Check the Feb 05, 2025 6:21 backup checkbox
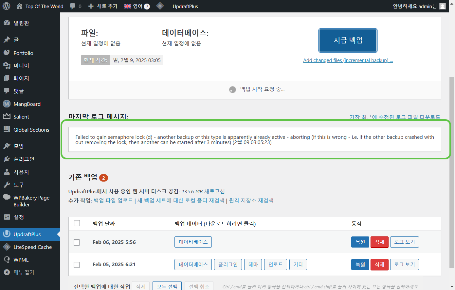The width and height of the screenshot is (455, 290). coord(77,265)
